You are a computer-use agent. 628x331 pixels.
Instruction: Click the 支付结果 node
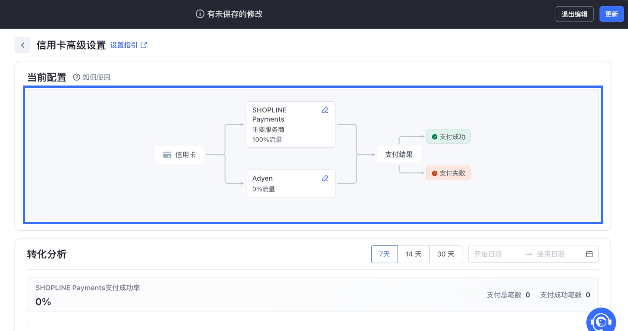click(399, 154)
